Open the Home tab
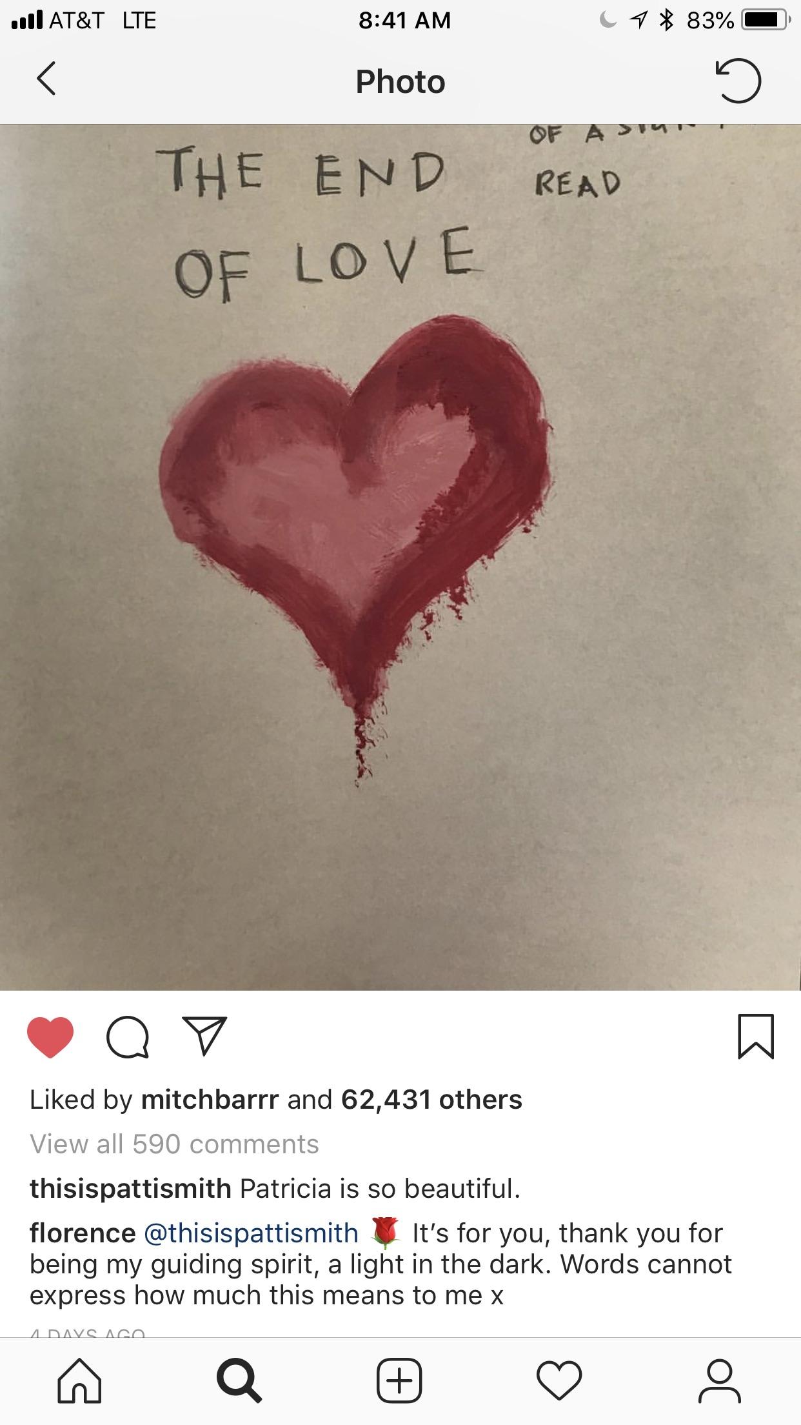Screen dimensions: 801x1425 pos(80,1381)
